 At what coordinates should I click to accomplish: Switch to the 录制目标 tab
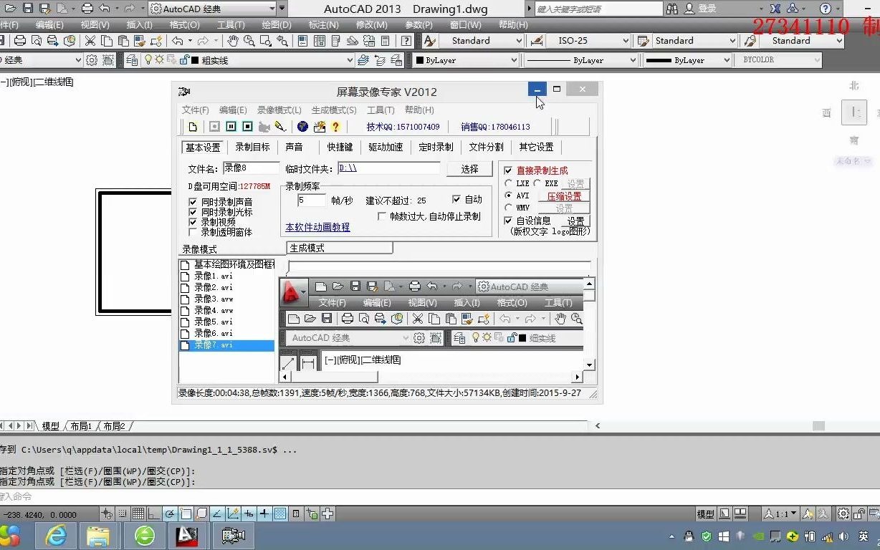[x=252, y=148]
